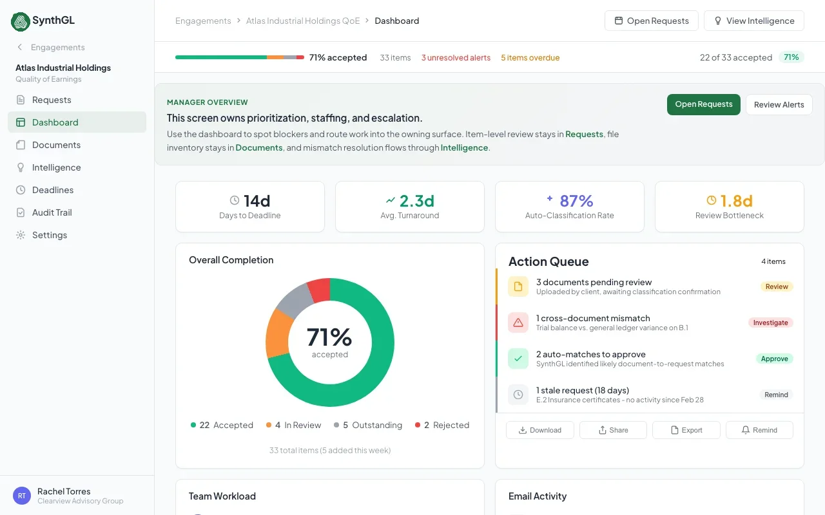Click the 71% accepted progress bar
Image resolution: width=825 pixels, height=515 pixels.
click(x=240, y=57)
